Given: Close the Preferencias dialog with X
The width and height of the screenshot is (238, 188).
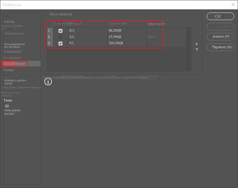Looking at the screenshot, I should pyautogui.click(x=233, y=5).
